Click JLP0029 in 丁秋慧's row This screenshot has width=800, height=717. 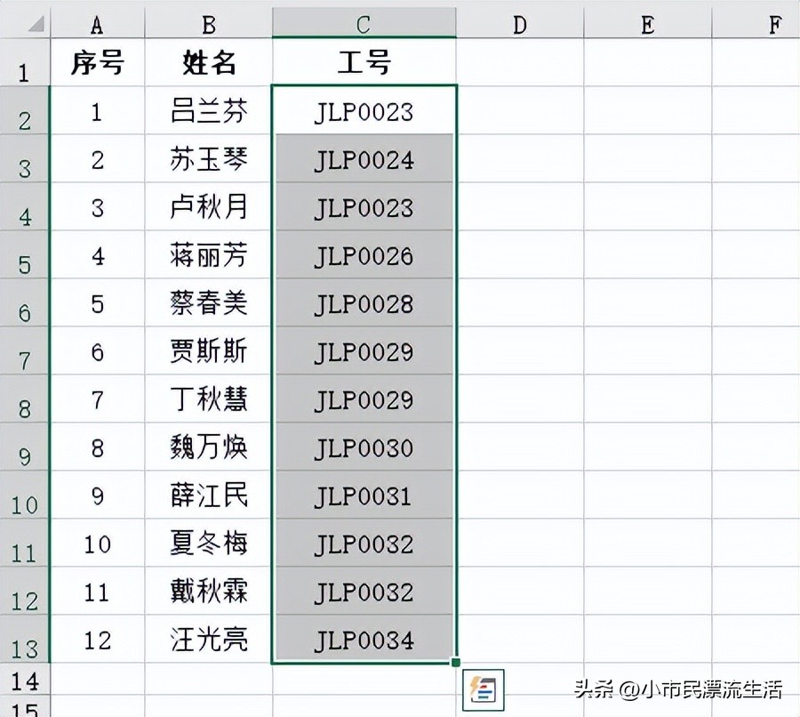[364, 399]
